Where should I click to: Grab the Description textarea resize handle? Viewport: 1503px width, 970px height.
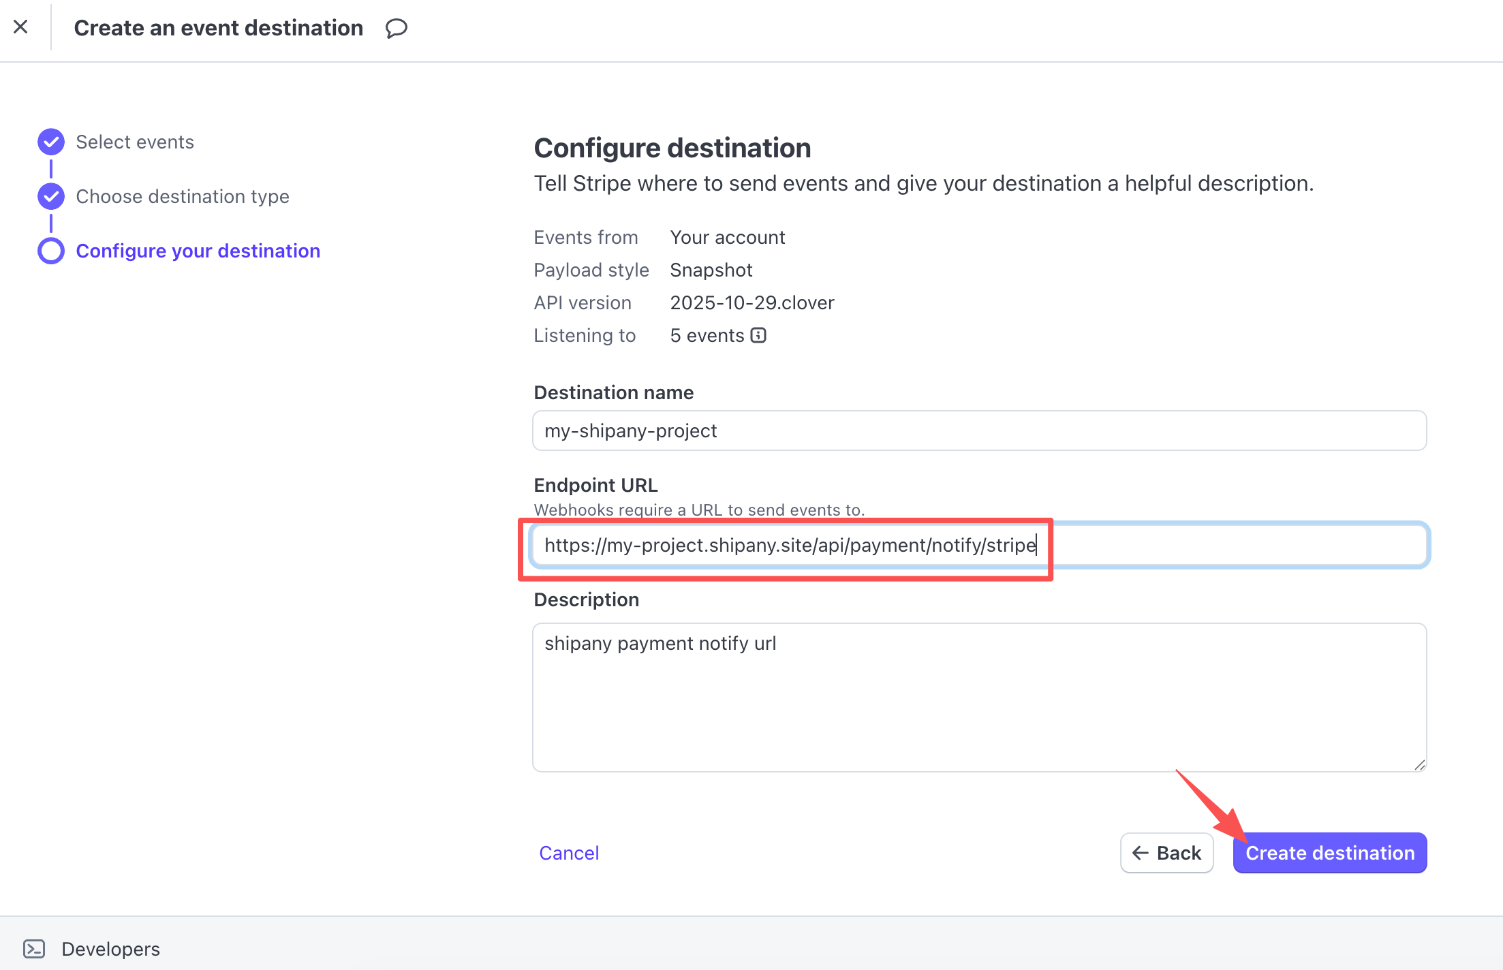click(x=1419, y=765)
